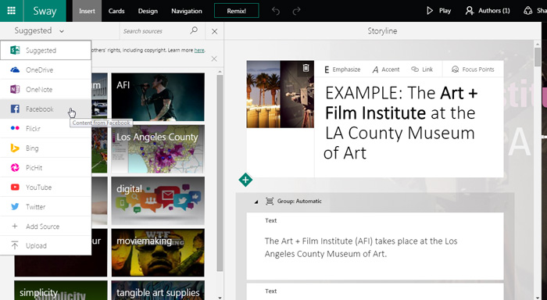This screenshot has height=300, width=547.
Task: Add a Link to title
Action: (x=422, y=70)
